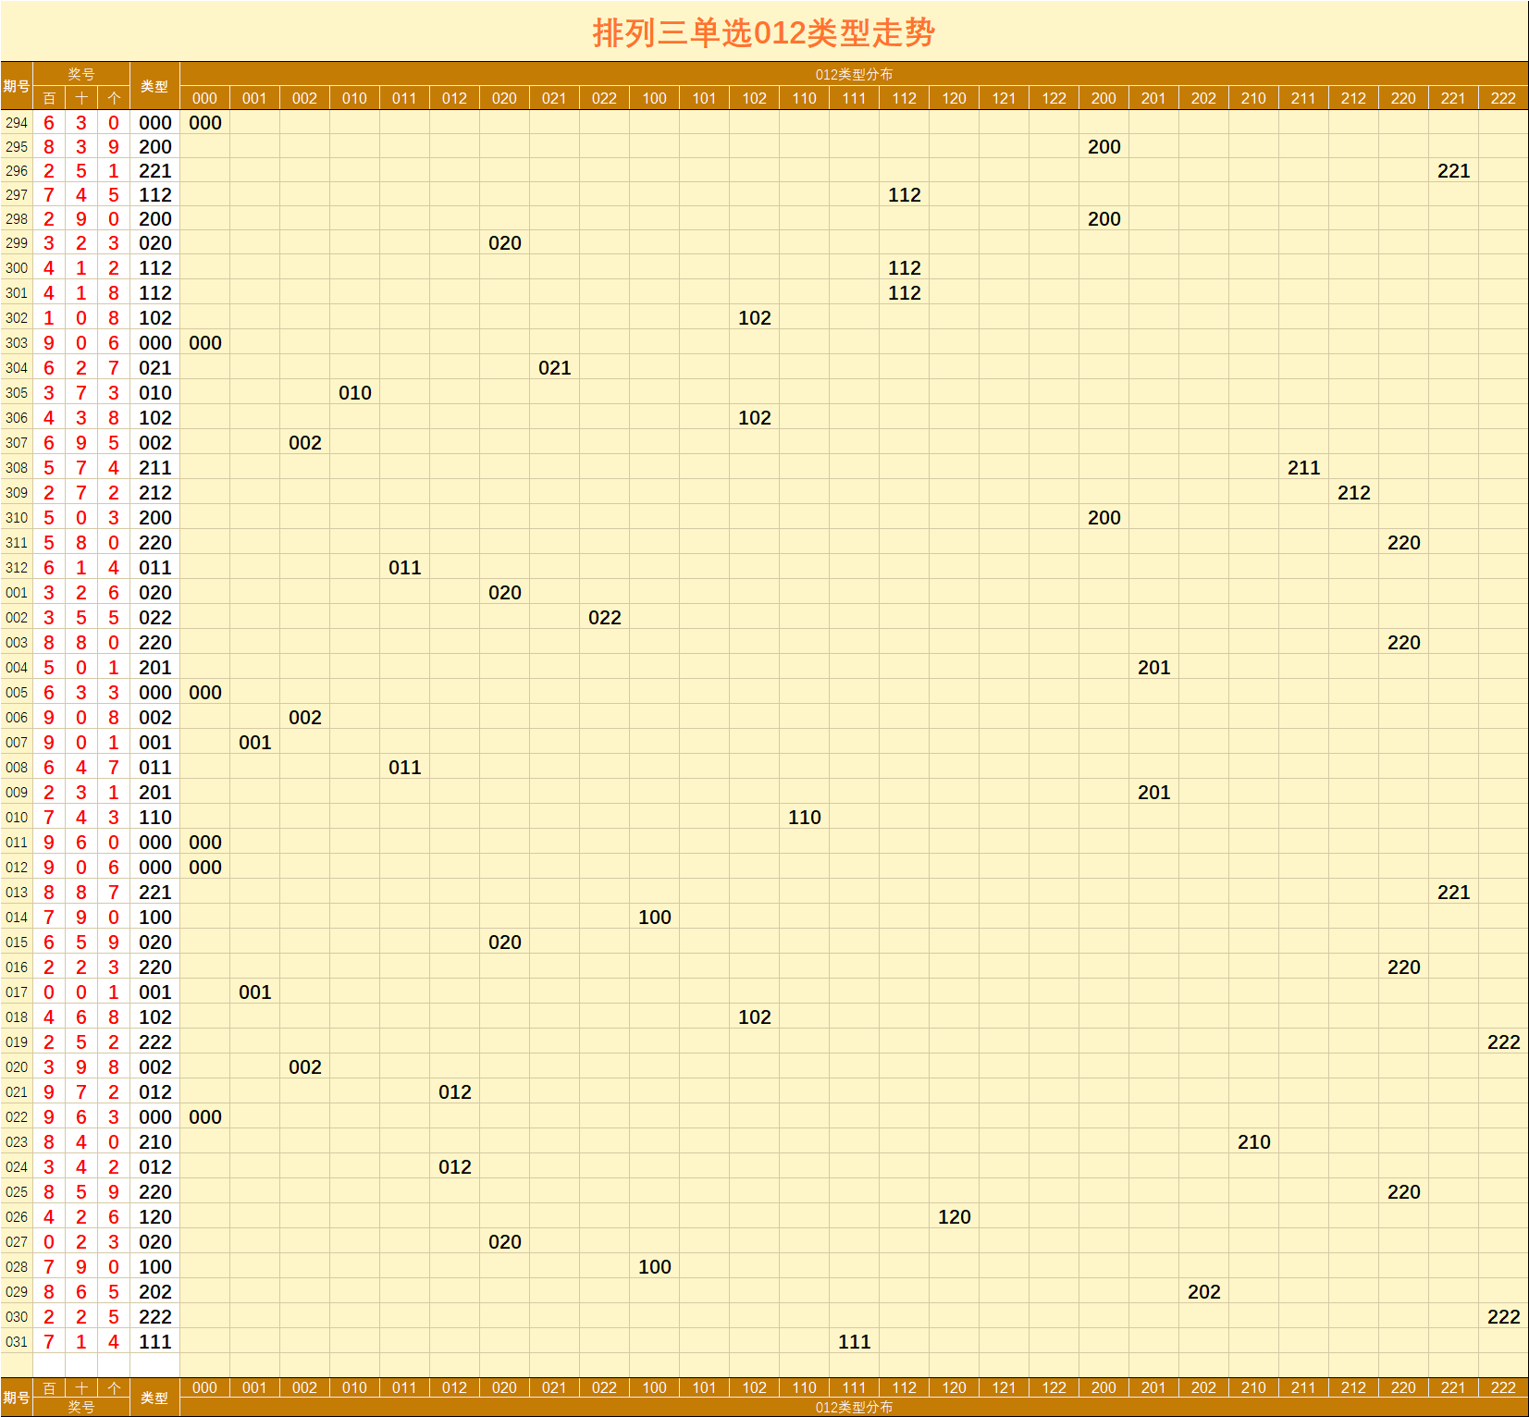Click distribution cell 110 in row 010
Screen dimensions: 1529x1417
[804, 818]
